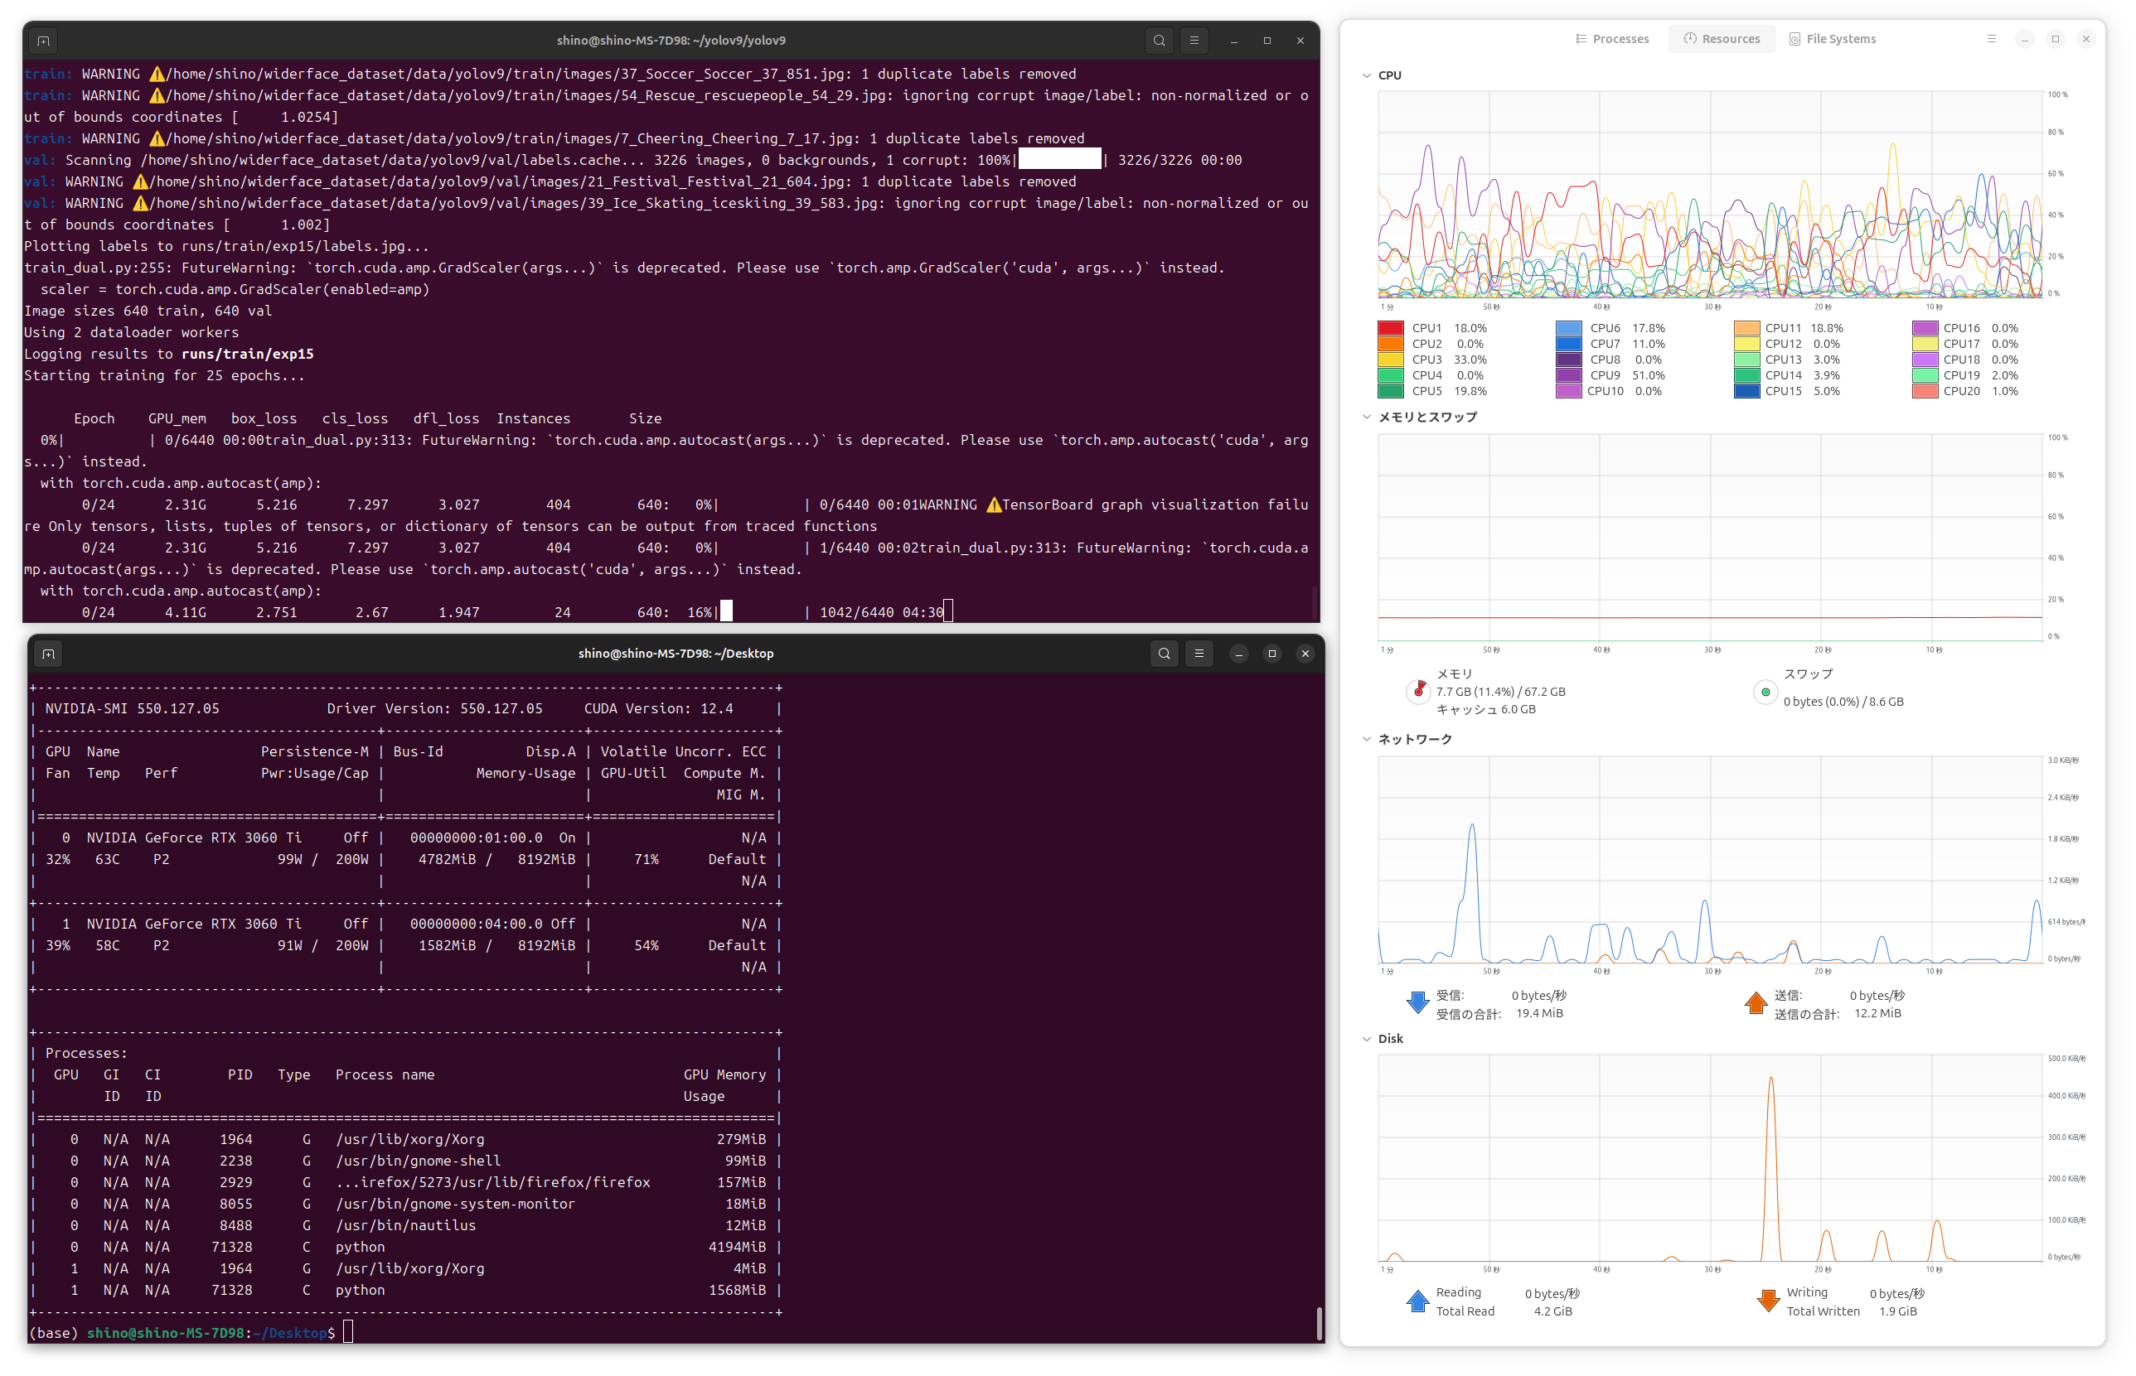This screenshot has width=2136, height=1376.
Task: Switch to the Processes tab
Action: click(1612, 38)
